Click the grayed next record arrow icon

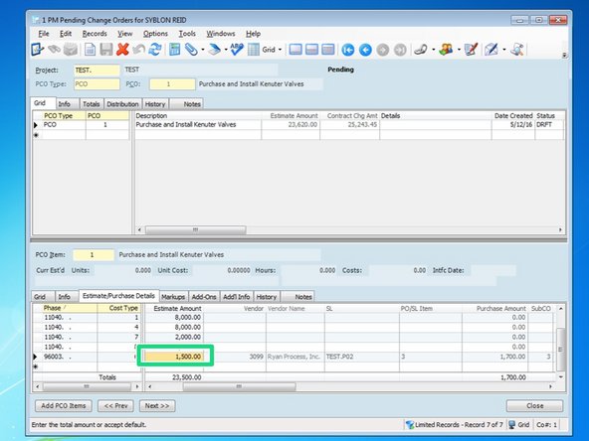(x=383, y=50)
